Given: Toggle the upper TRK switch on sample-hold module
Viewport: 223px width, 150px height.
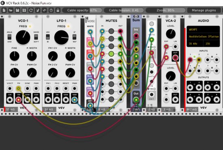Looking at the screenshot, I should click(x=154, y=47).
